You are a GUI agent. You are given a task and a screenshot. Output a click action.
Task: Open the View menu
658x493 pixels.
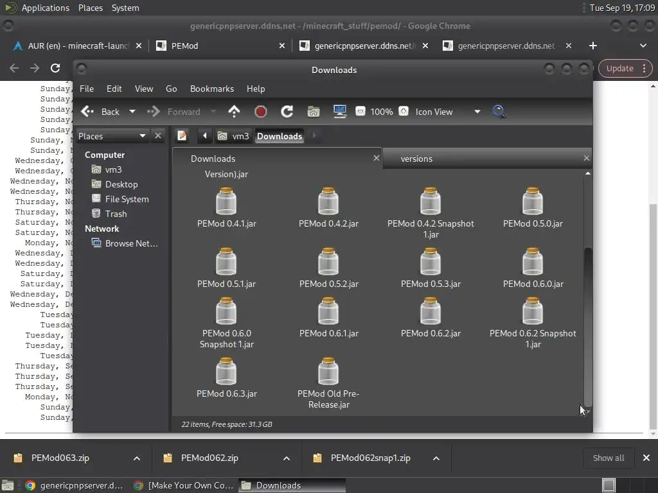click(144, 89)
